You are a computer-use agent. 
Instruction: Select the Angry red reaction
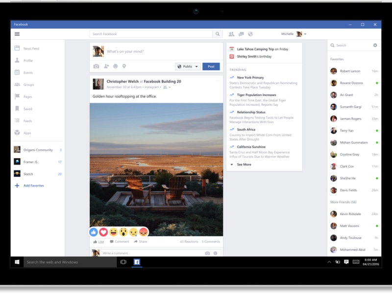coord(144,232)
